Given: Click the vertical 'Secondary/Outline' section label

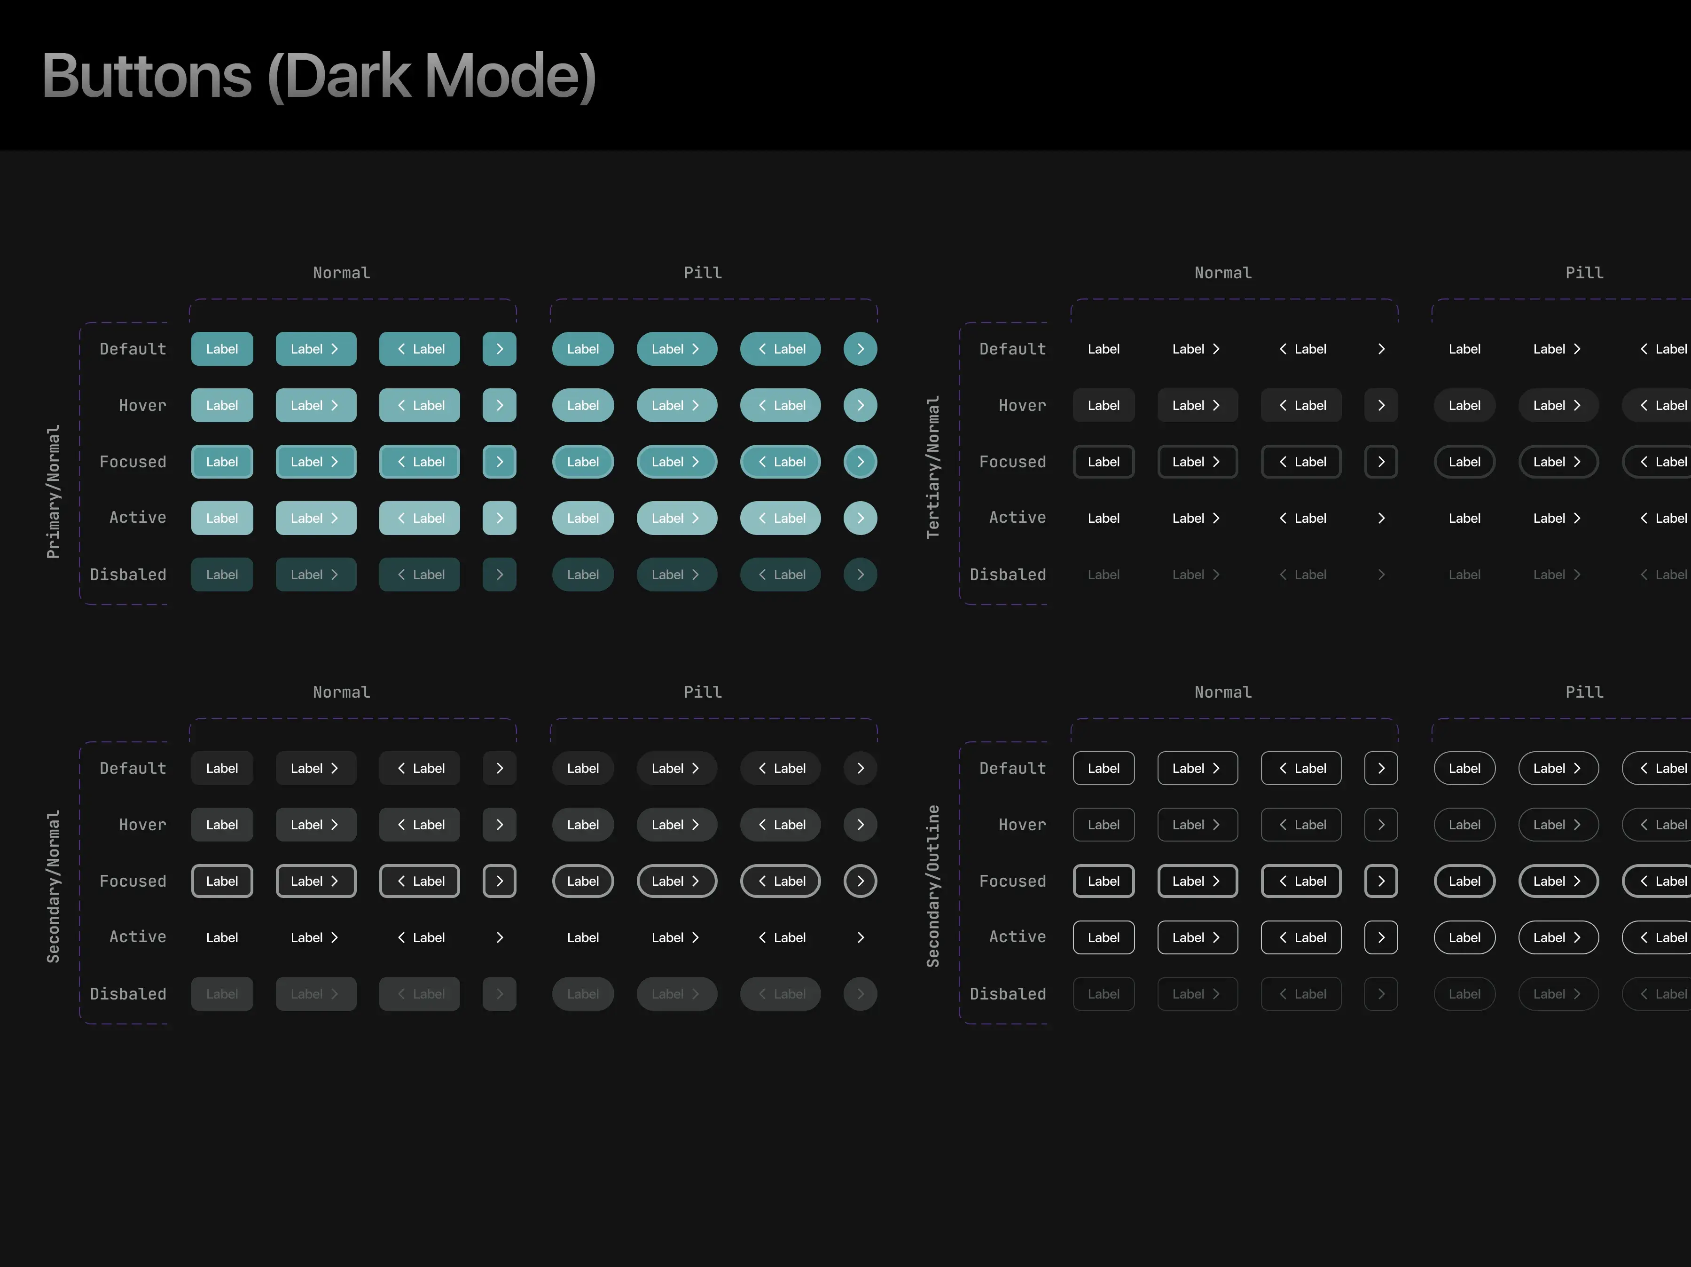Looking at the screenshot, I should (x=932, y=885).
